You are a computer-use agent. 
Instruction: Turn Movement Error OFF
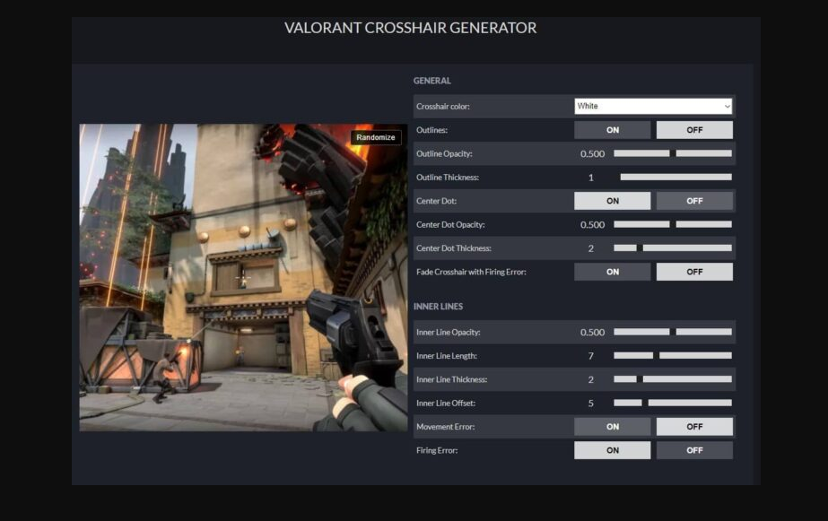pos(694,427)
